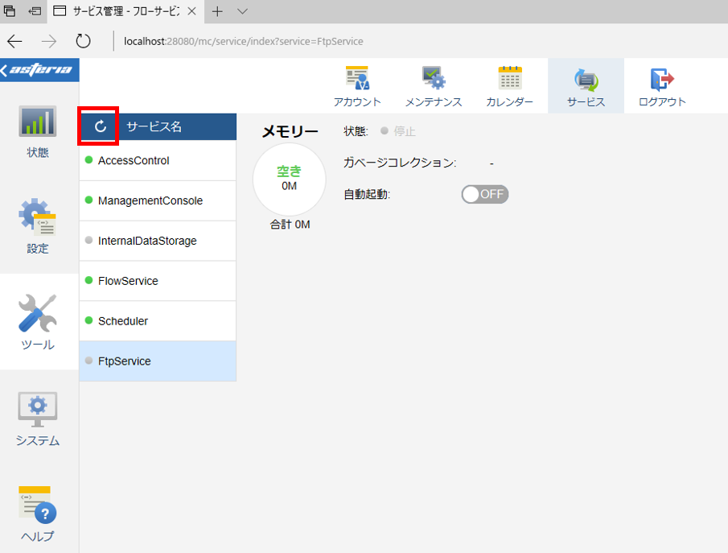Image resolution: width=728 pixels, height=553 pixels.
Task: Click the 停止 status indicator
Action: click(x=398, y=131)
